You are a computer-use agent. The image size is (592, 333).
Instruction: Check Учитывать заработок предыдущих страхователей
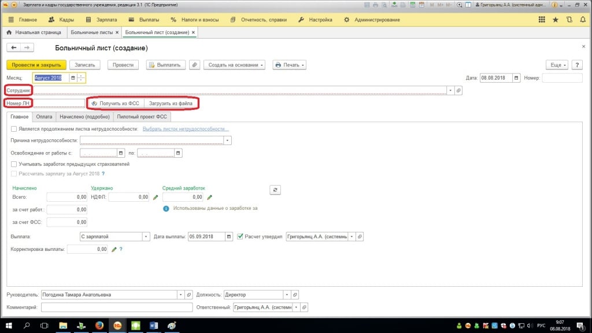coord(14,164)
